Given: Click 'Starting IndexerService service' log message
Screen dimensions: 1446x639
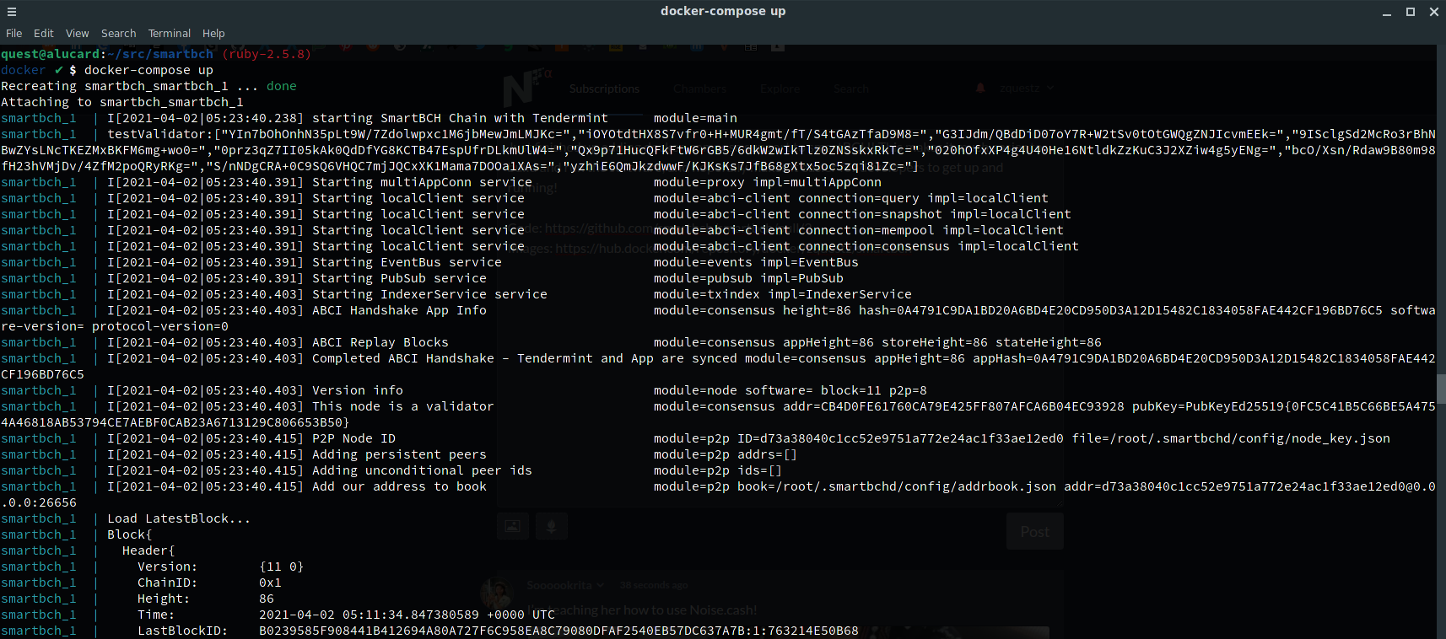Looking at the screenshot, I should [429, 294].
